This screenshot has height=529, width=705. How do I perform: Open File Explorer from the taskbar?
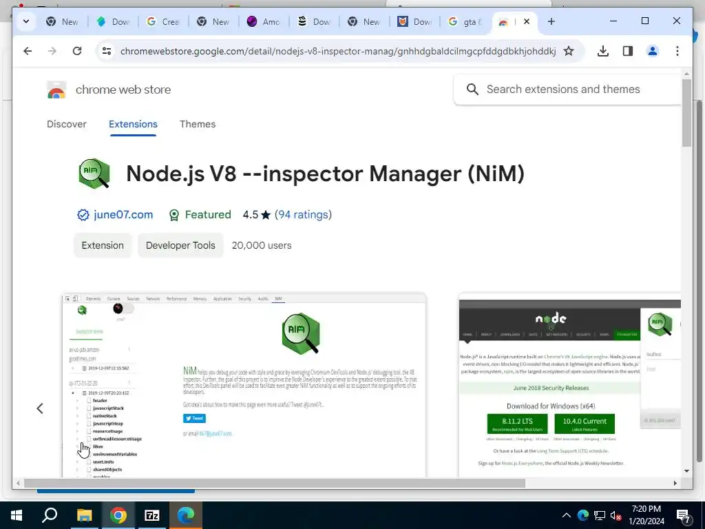[84, 515]
